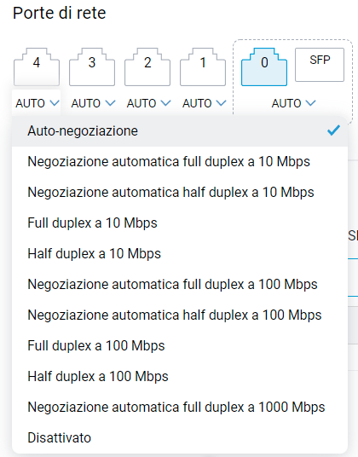Screen dimensions: 358x457
Task: Open AUTO dropdown under port 3
Action: click(x=93, y=103)
